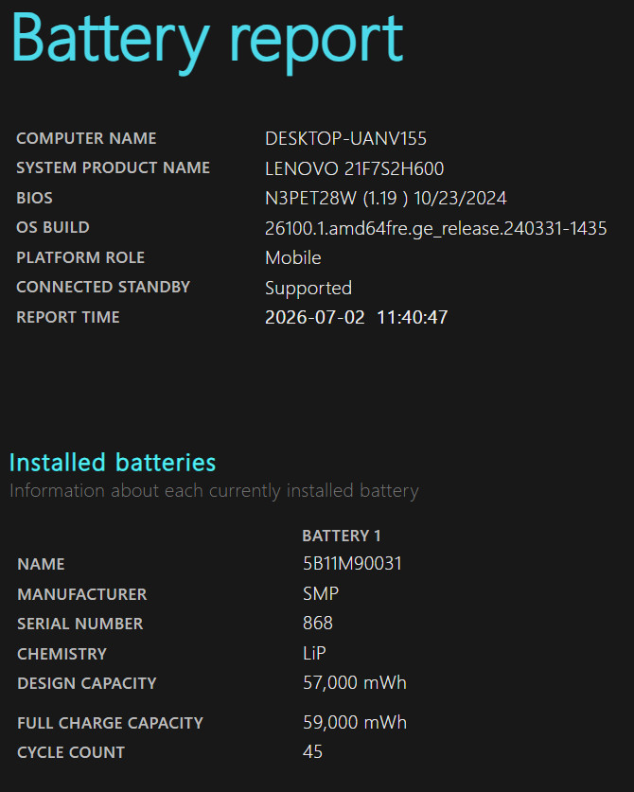The width and height of the screenshot is (634, 792).
Task: Click the chemistry value LiP
Action: [x=314, y=653]
